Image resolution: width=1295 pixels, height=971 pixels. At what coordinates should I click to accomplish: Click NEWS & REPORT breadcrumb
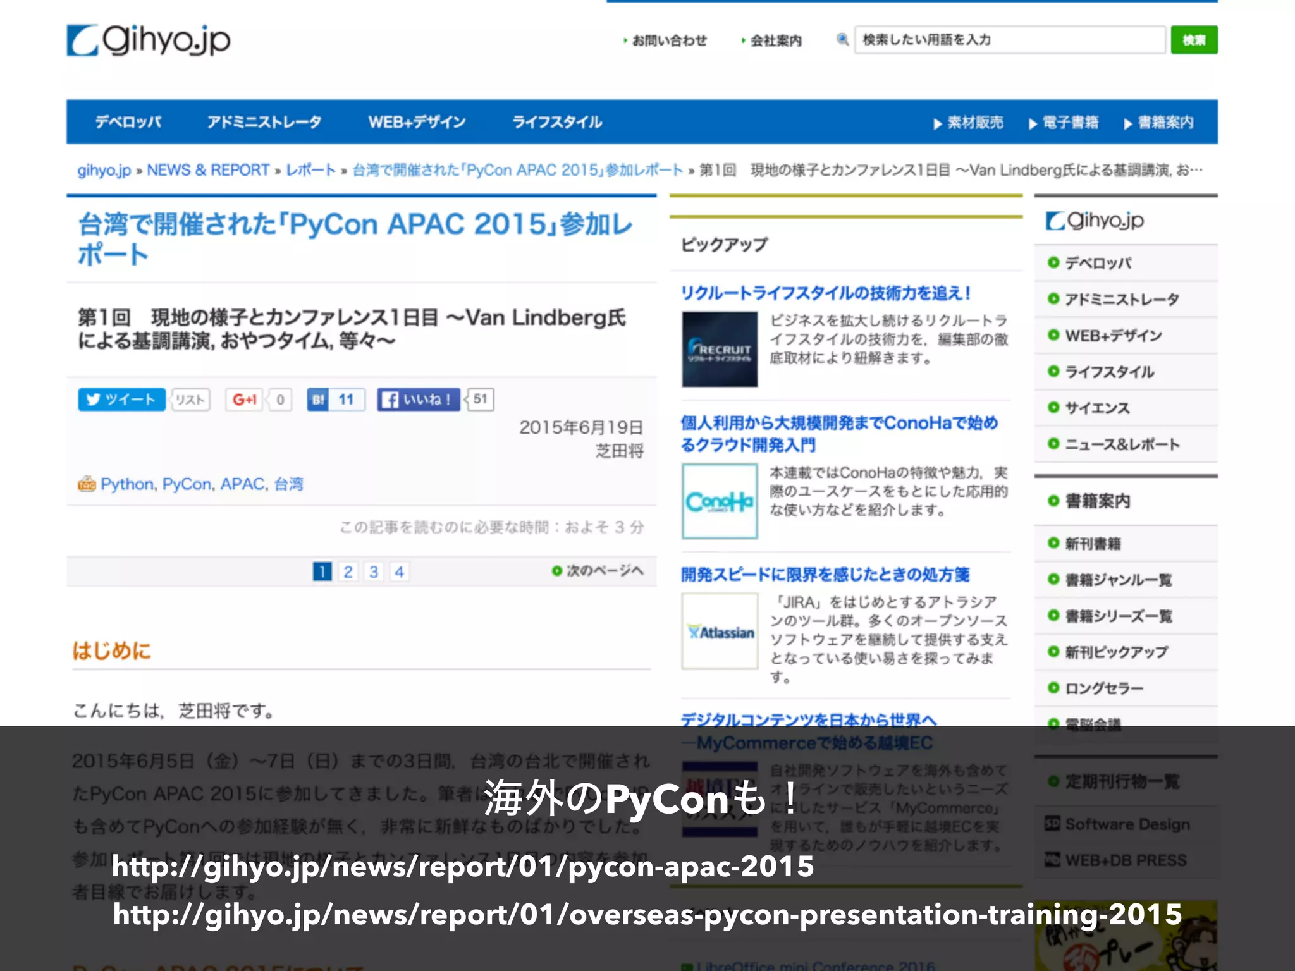(x=208, y=170)
